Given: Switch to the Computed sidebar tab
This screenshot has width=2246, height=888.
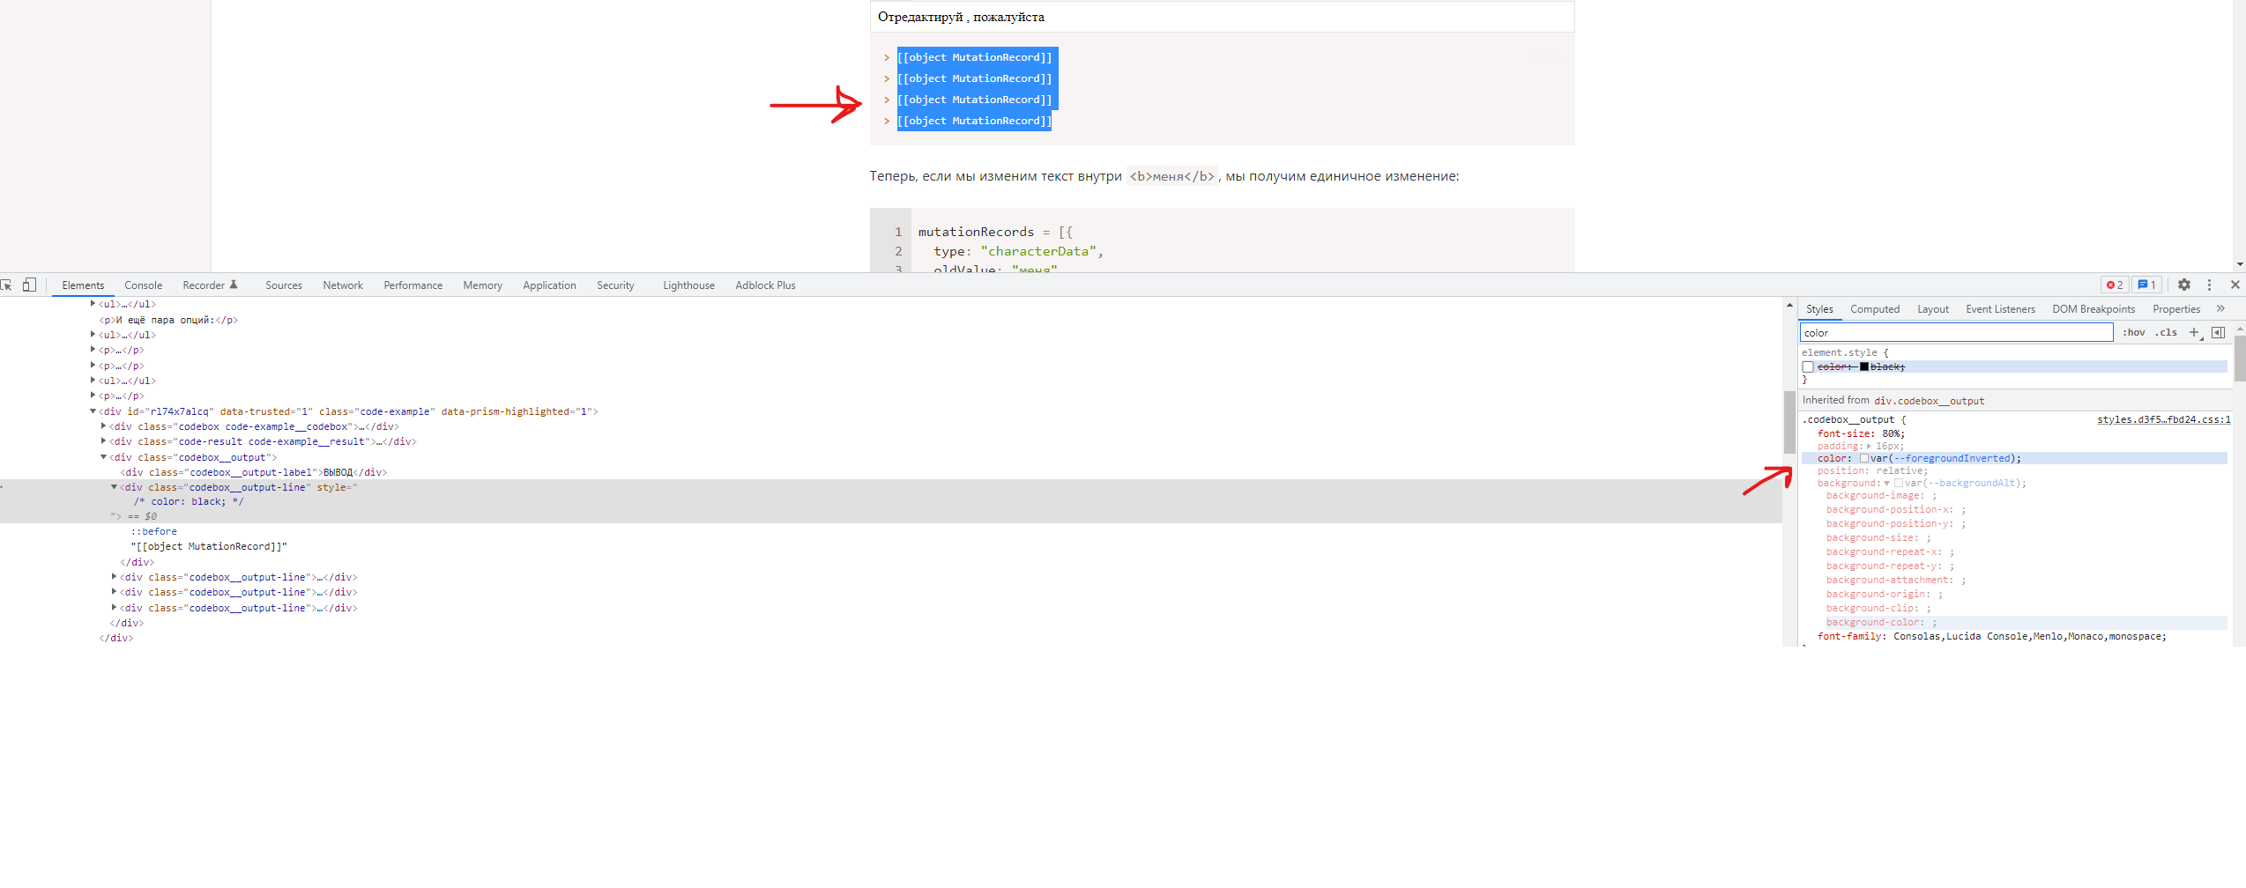Looking at the screenshot, I should 1875,309.
